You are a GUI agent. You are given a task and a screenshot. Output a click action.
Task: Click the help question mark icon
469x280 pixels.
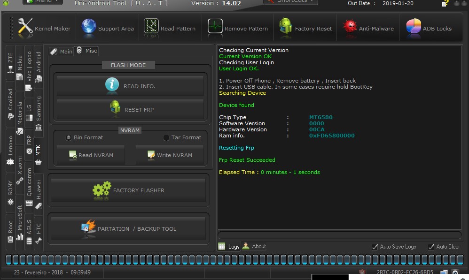[445, 3]
